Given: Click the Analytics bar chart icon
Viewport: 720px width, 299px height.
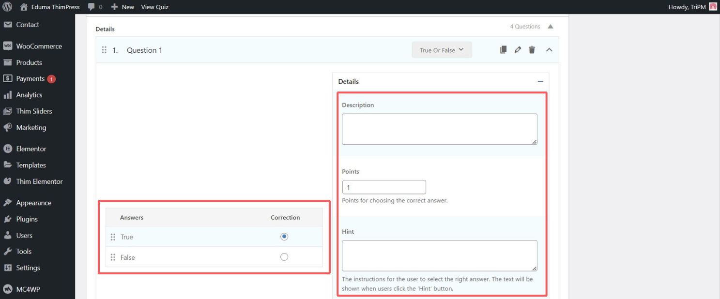Looking at the screenshot, I should [x=7, y=95].
